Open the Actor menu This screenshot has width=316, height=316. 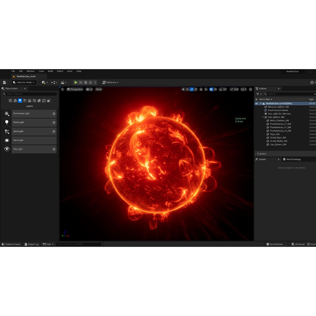coord(70,71)
